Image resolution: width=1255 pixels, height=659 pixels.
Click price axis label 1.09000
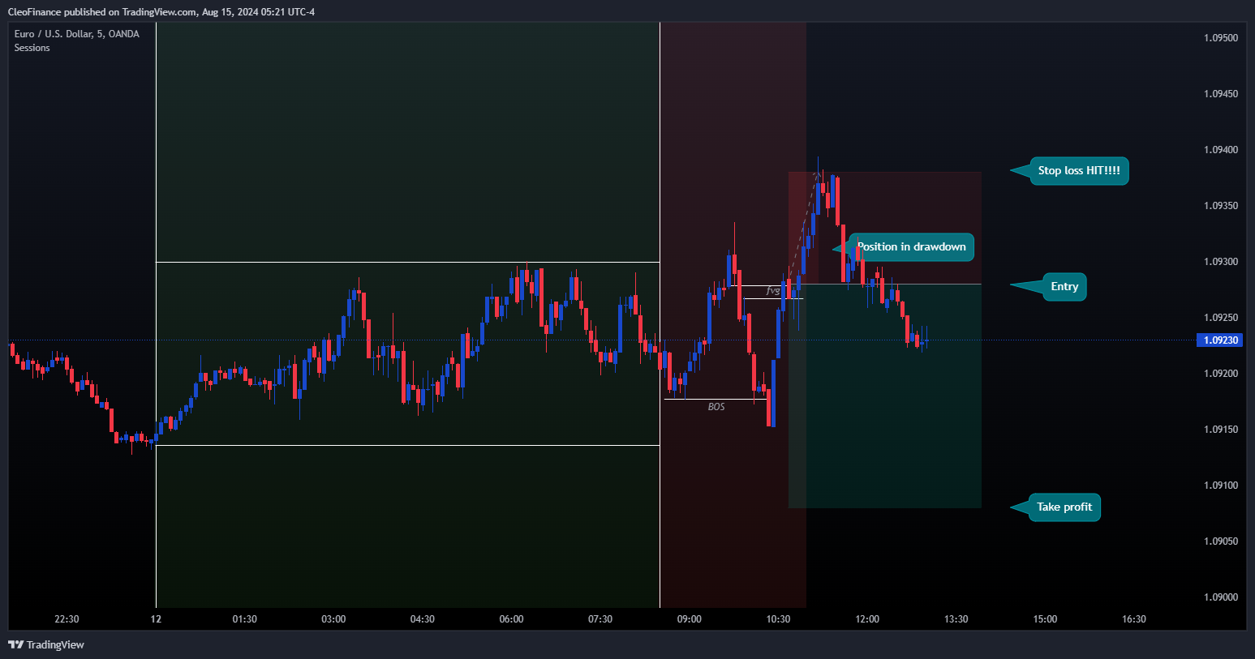point(1221,597)
